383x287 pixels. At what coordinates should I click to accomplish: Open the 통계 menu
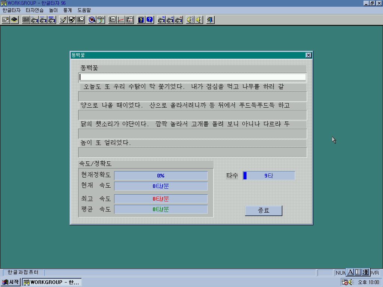click(x=68, y=10)
